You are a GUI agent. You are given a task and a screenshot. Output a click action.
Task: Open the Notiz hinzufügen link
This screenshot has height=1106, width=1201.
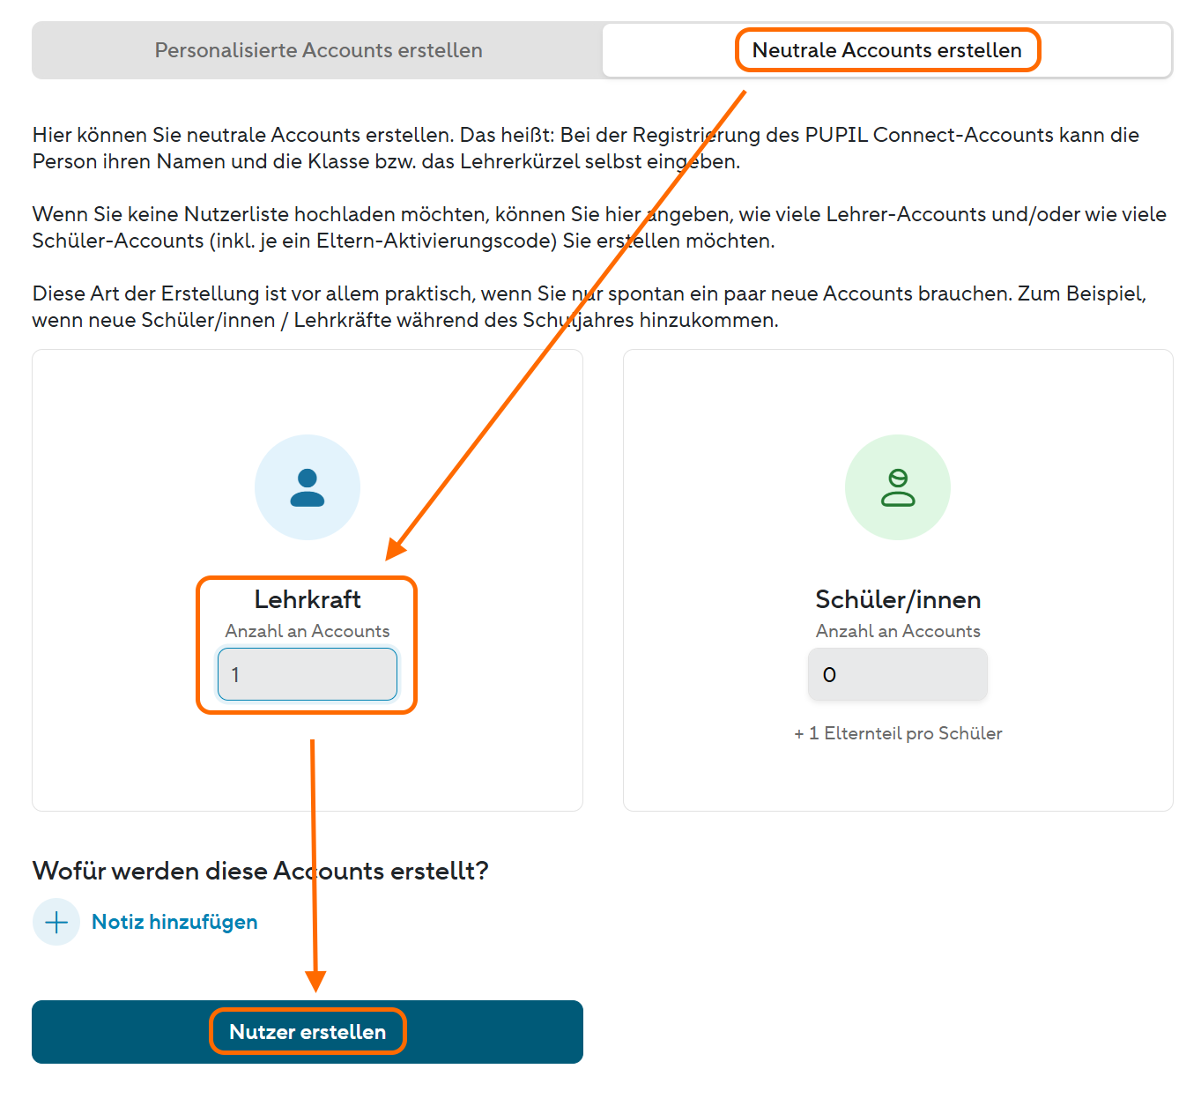[174, 922]
